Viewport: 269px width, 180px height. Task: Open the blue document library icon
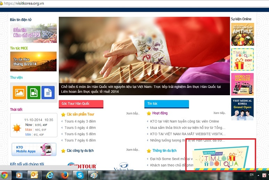tap(48, 92)
